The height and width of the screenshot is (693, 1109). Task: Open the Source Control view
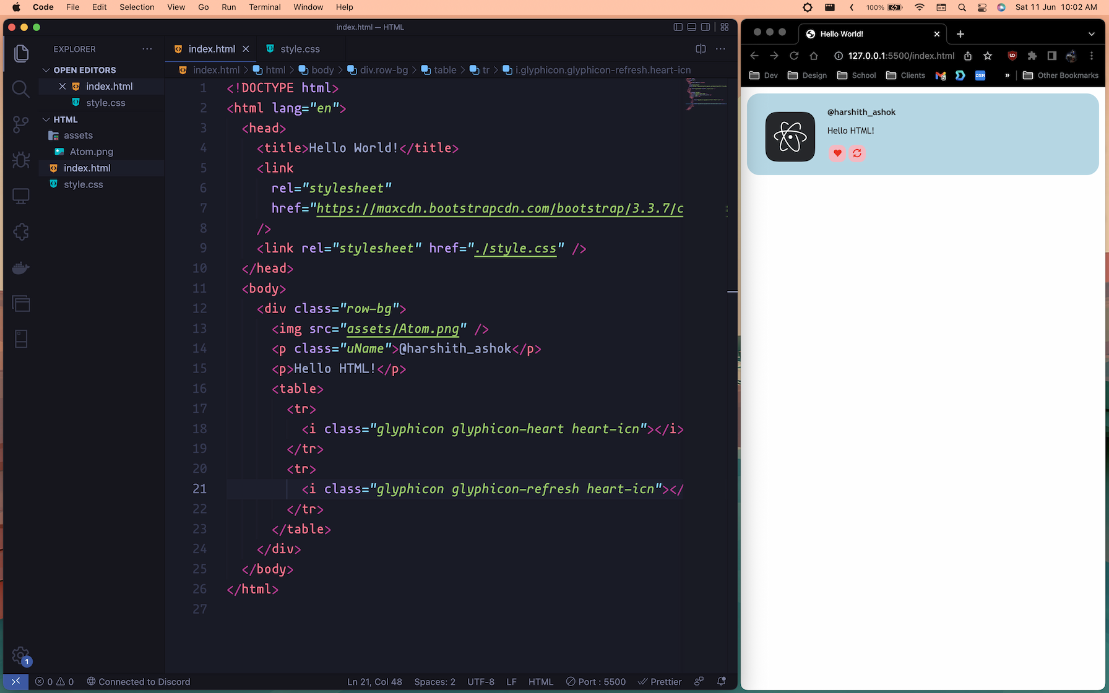pyautogui.click(x=20, y=124)
